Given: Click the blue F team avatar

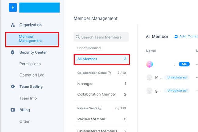Looking at the screenshot, I should 13,7.
